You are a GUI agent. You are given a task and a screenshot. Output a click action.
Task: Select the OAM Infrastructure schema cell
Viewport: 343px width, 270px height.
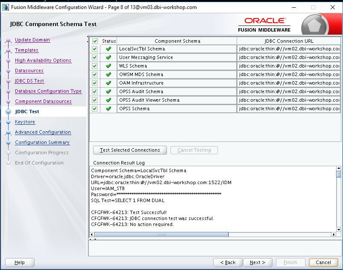177,83
